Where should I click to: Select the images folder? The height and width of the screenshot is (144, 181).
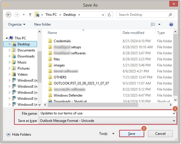click(59, 65)
